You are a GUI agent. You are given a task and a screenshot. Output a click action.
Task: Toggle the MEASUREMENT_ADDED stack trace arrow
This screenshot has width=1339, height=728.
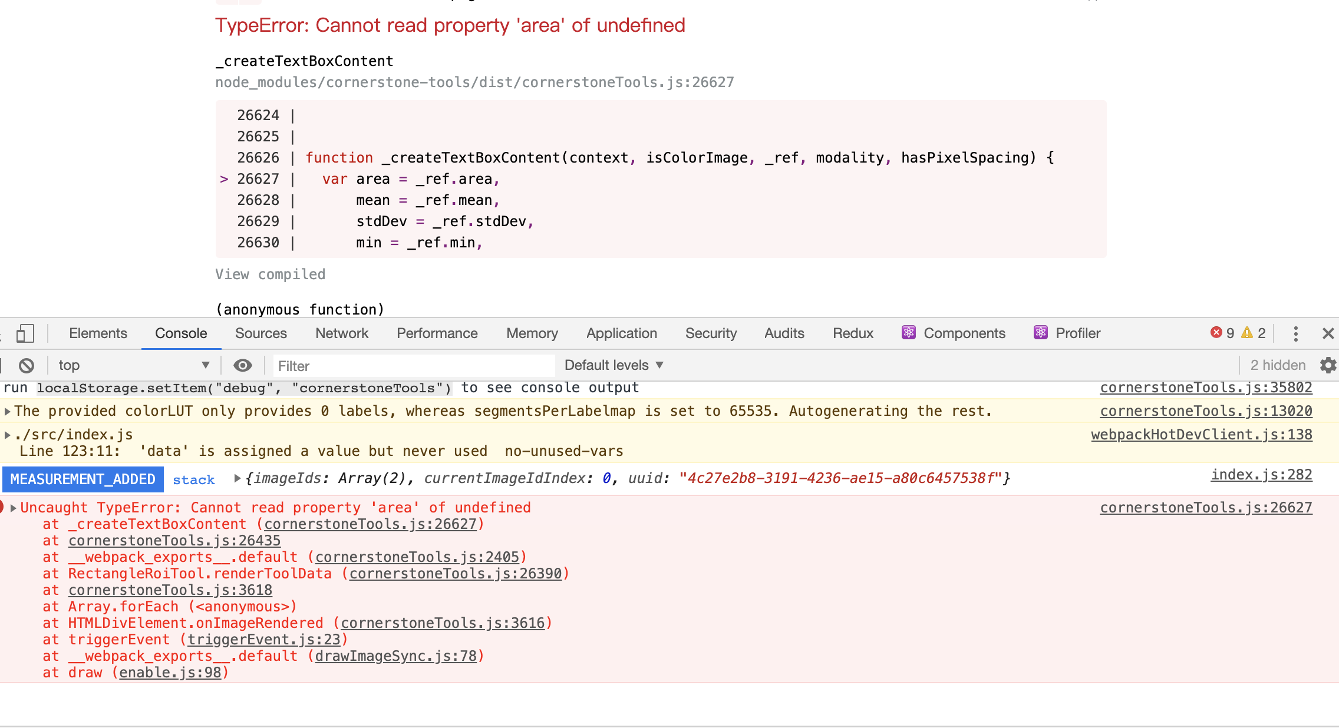tap(238, 479)
